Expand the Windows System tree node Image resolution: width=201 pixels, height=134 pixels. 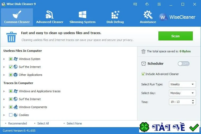(4, 59)
